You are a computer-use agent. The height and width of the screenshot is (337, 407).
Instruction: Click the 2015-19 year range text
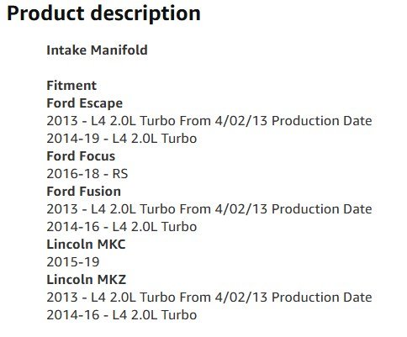tap(73, 262)
